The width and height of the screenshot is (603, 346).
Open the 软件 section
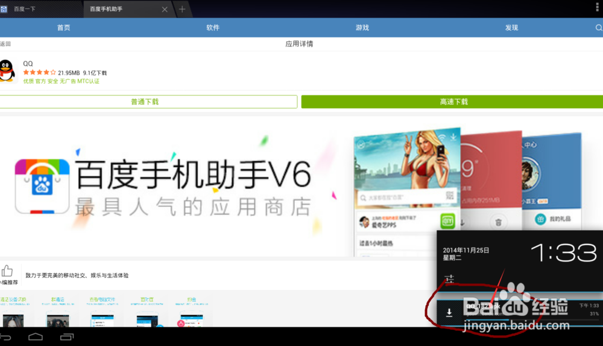tap(213, 28)
